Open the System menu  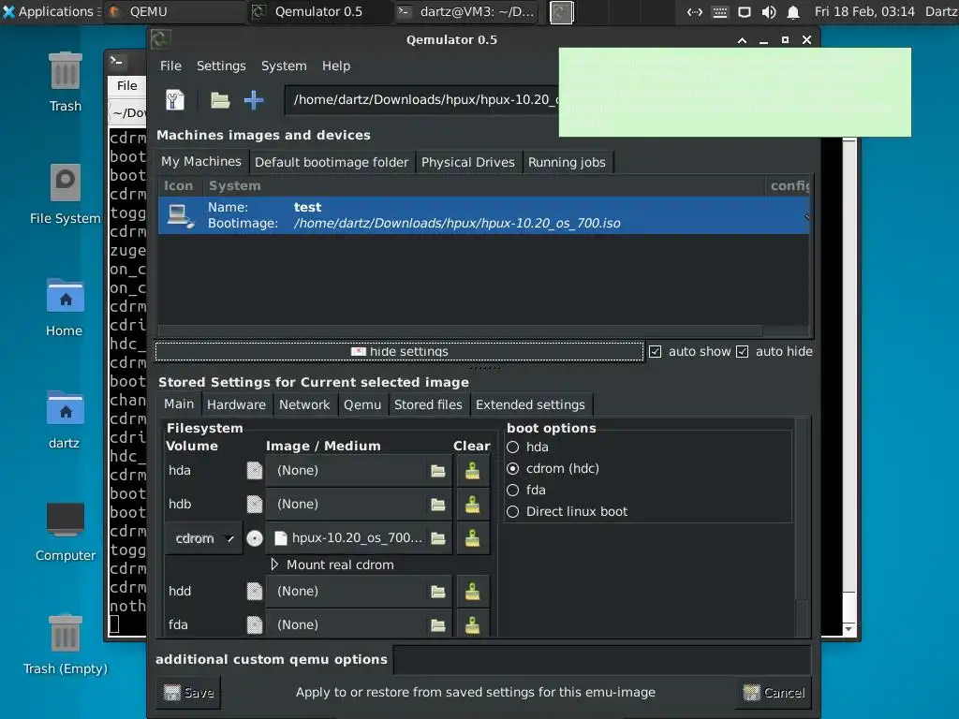(x=284, y=66)
